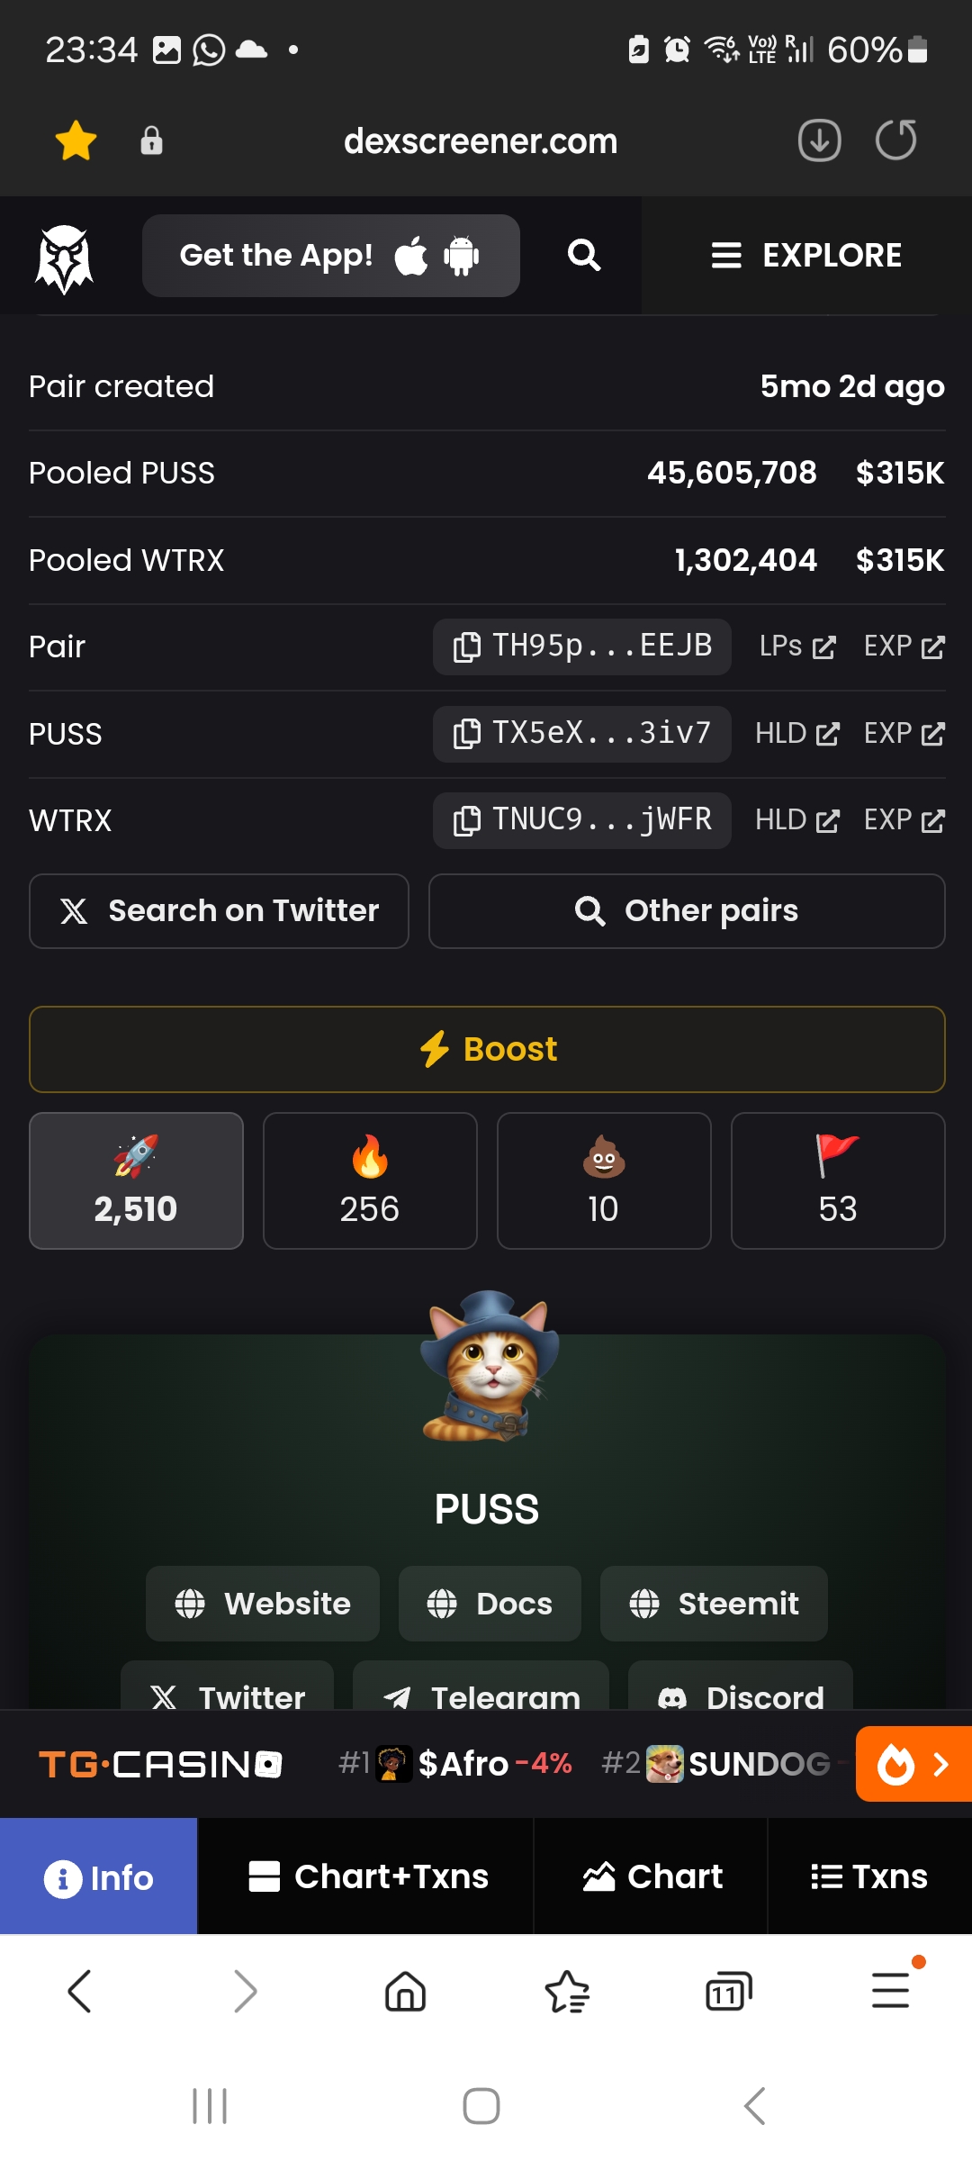Open the EXPLORE hamburger menu
Viewport: 972px width, 2161px height.
[806, 256]
